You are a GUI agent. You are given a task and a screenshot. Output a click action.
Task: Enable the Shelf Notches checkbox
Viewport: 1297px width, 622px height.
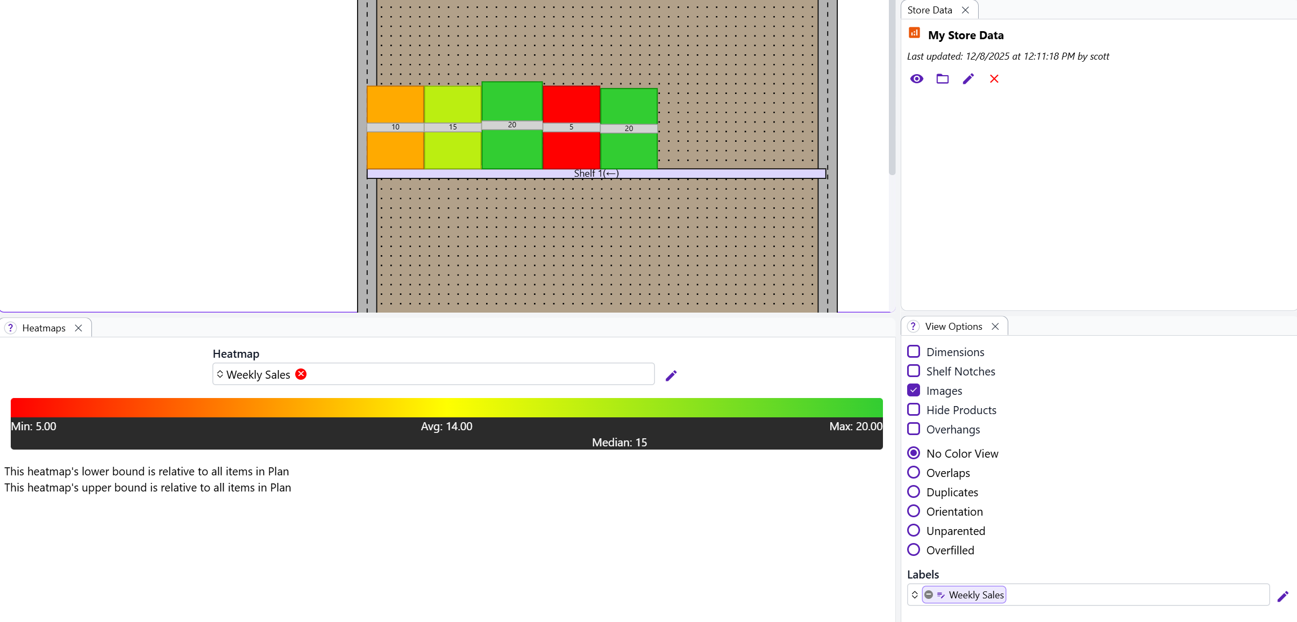914,371
